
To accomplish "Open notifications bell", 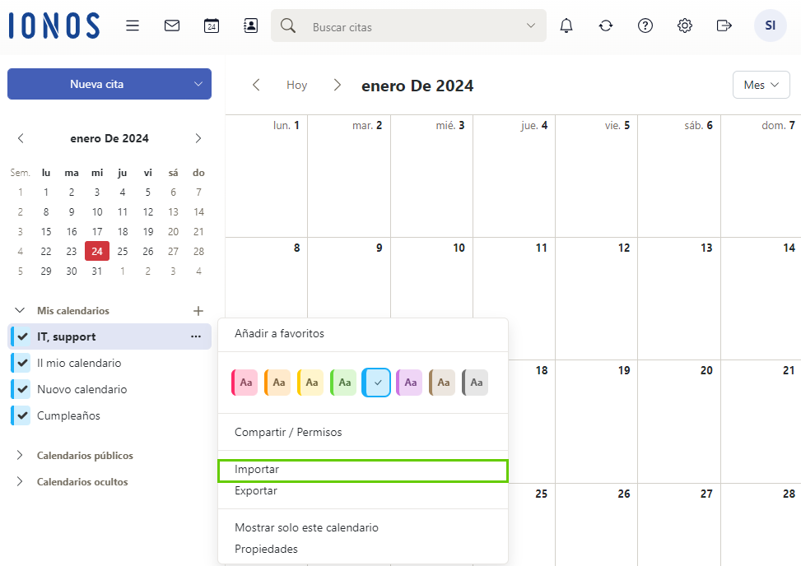I will [566, 26].
